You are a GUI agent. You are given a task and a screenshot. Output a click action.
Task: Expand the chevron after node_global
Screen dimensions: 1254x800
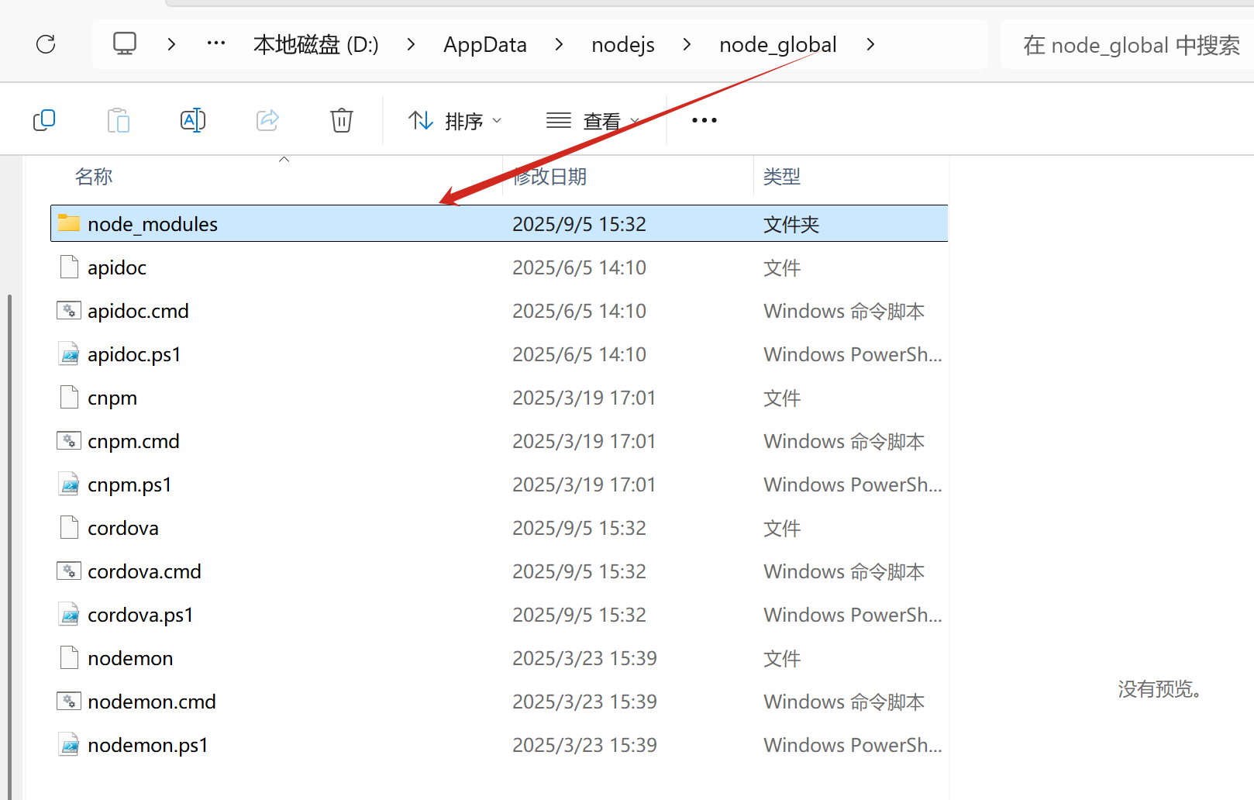[870, 45]
